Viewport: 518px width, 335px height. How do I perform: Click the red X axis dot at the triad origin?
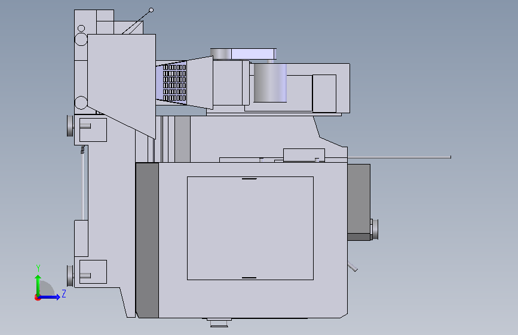coord(37,297)
